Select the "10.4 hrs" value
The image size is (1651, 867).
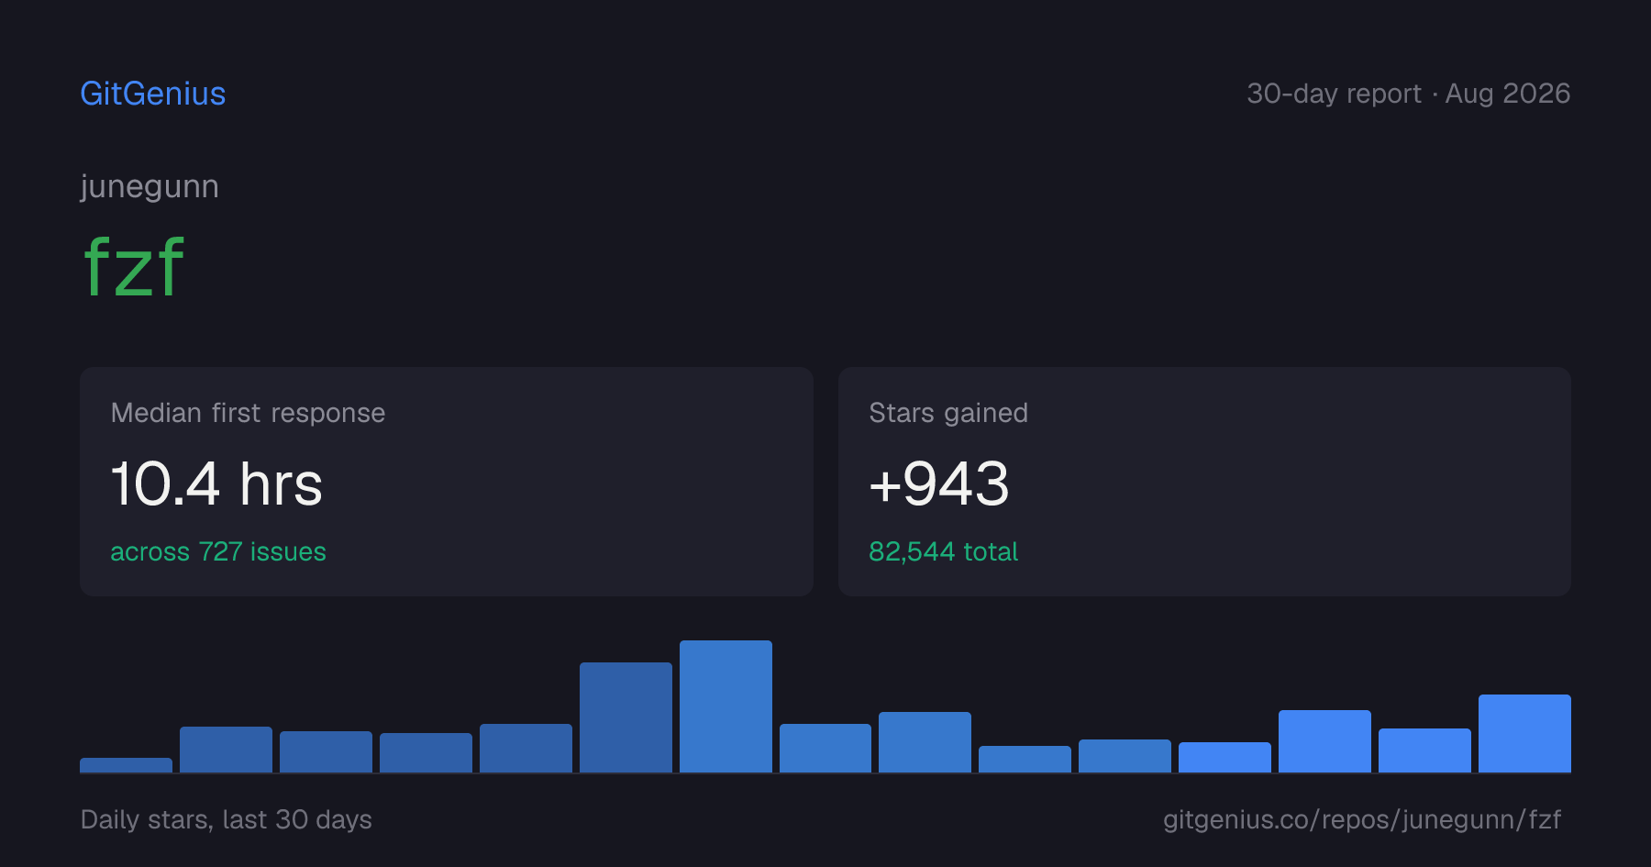tap(216, 484)
